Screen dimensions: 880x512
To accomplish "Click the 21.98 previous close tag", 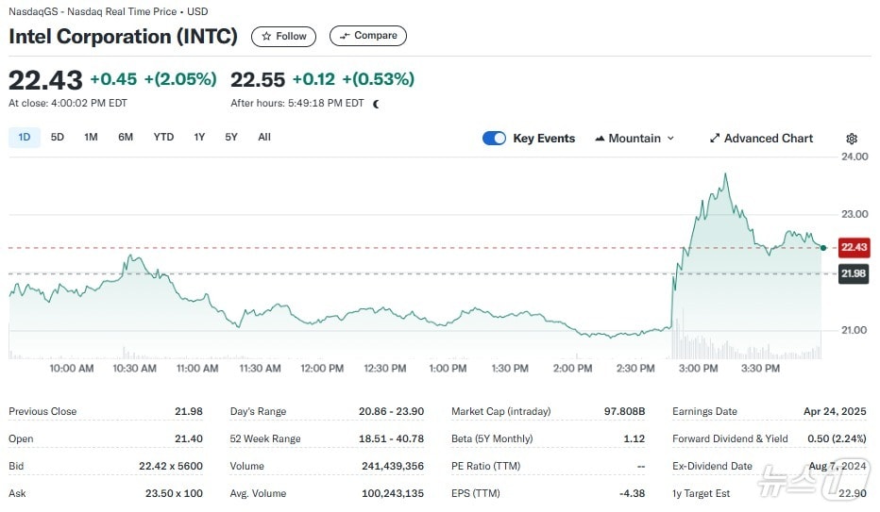I will point(853,274).
